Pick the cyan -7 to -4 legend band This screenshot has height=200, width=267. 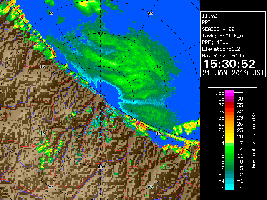click(229, 187)
